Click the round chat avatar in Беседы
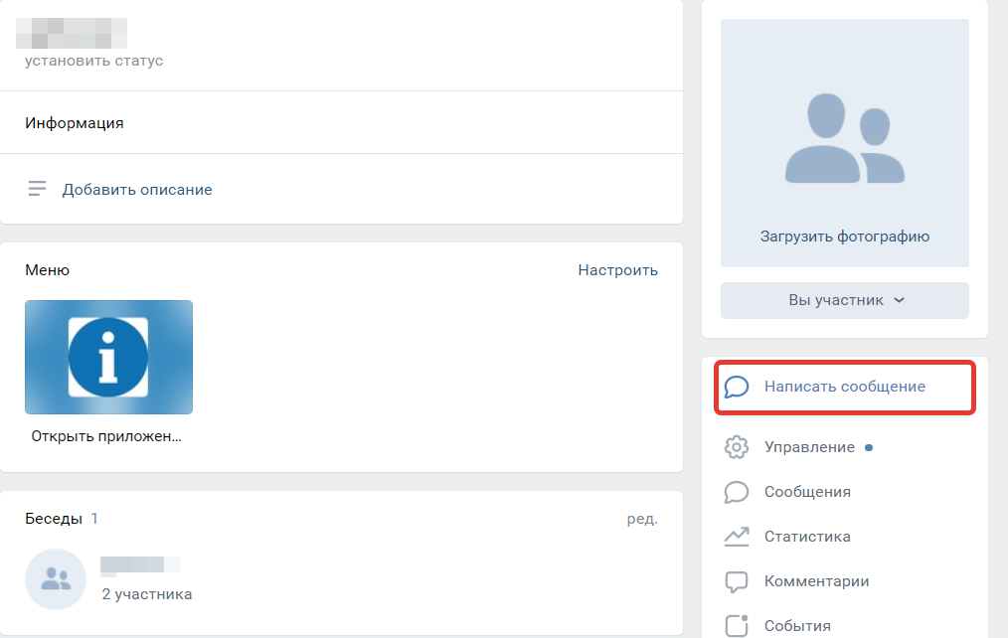 pos(56,579)
